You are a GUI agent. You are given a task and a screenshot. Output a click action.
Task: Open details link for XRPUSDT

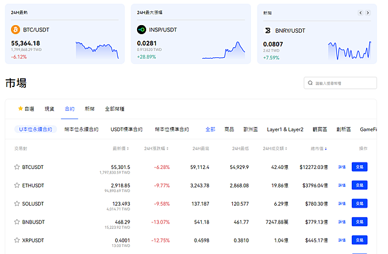tap(342, 240)
